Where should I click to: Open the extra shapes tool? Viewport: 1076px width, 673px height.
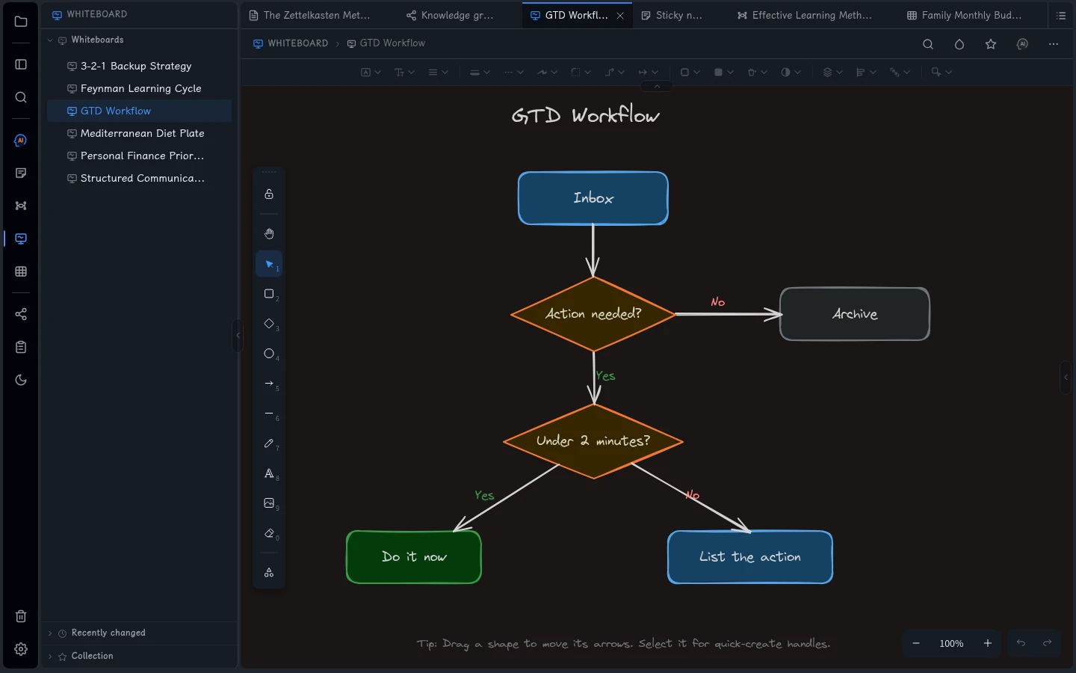click(269, 573)
